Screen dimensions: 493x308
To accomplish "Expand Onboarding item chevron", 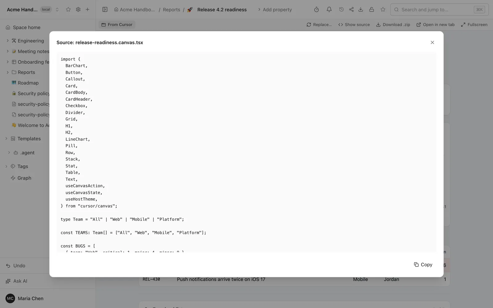I will click(x=8, y=62).
